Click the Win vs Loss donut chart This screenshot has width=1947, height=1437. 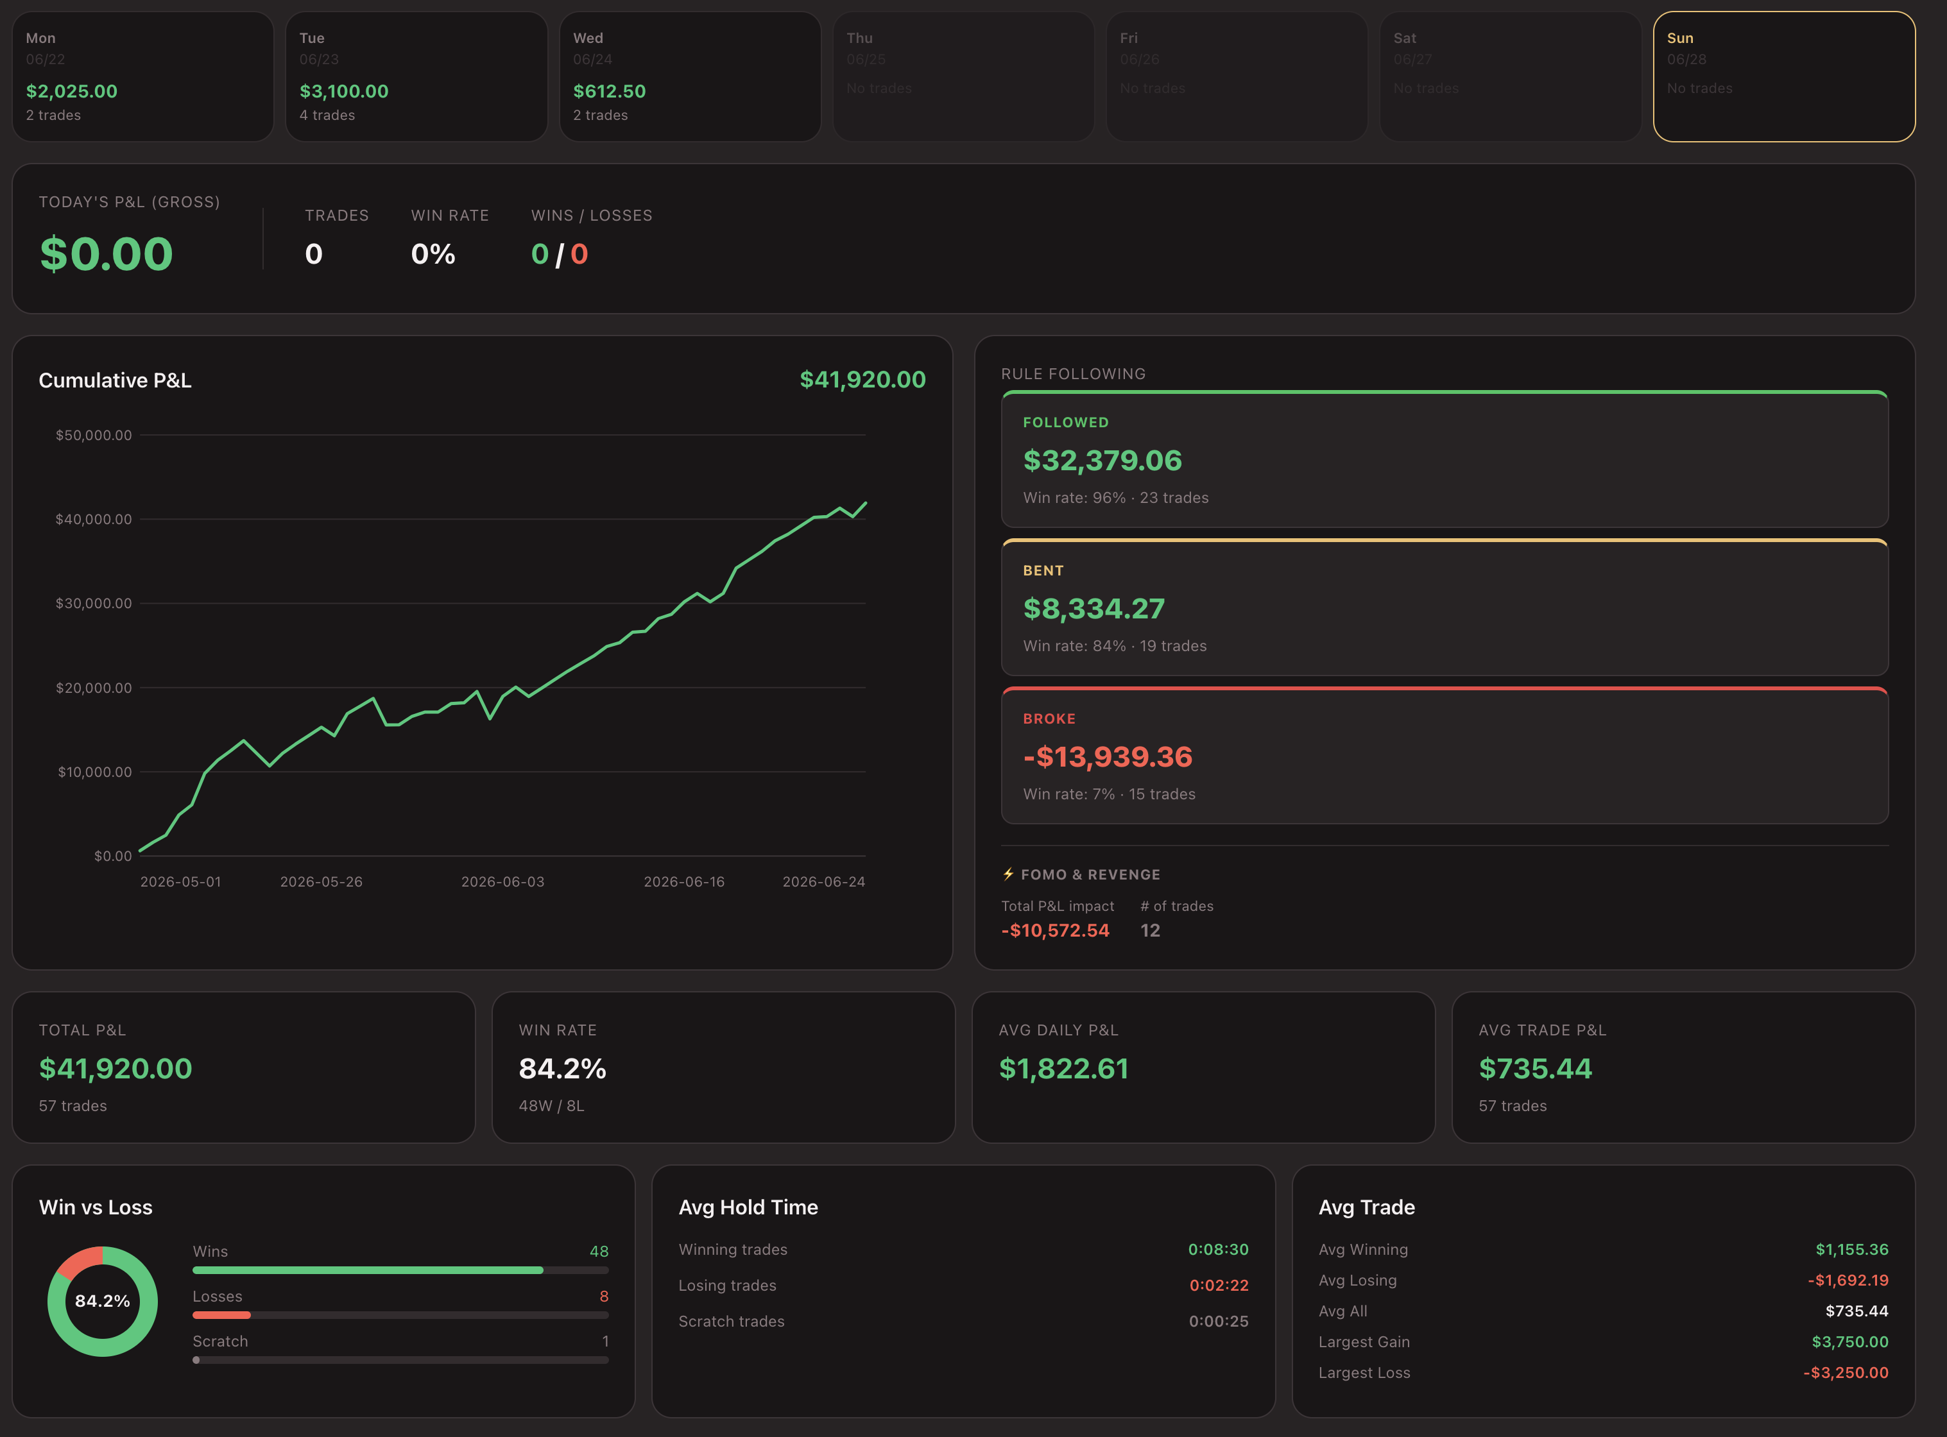pos(103,1301)
